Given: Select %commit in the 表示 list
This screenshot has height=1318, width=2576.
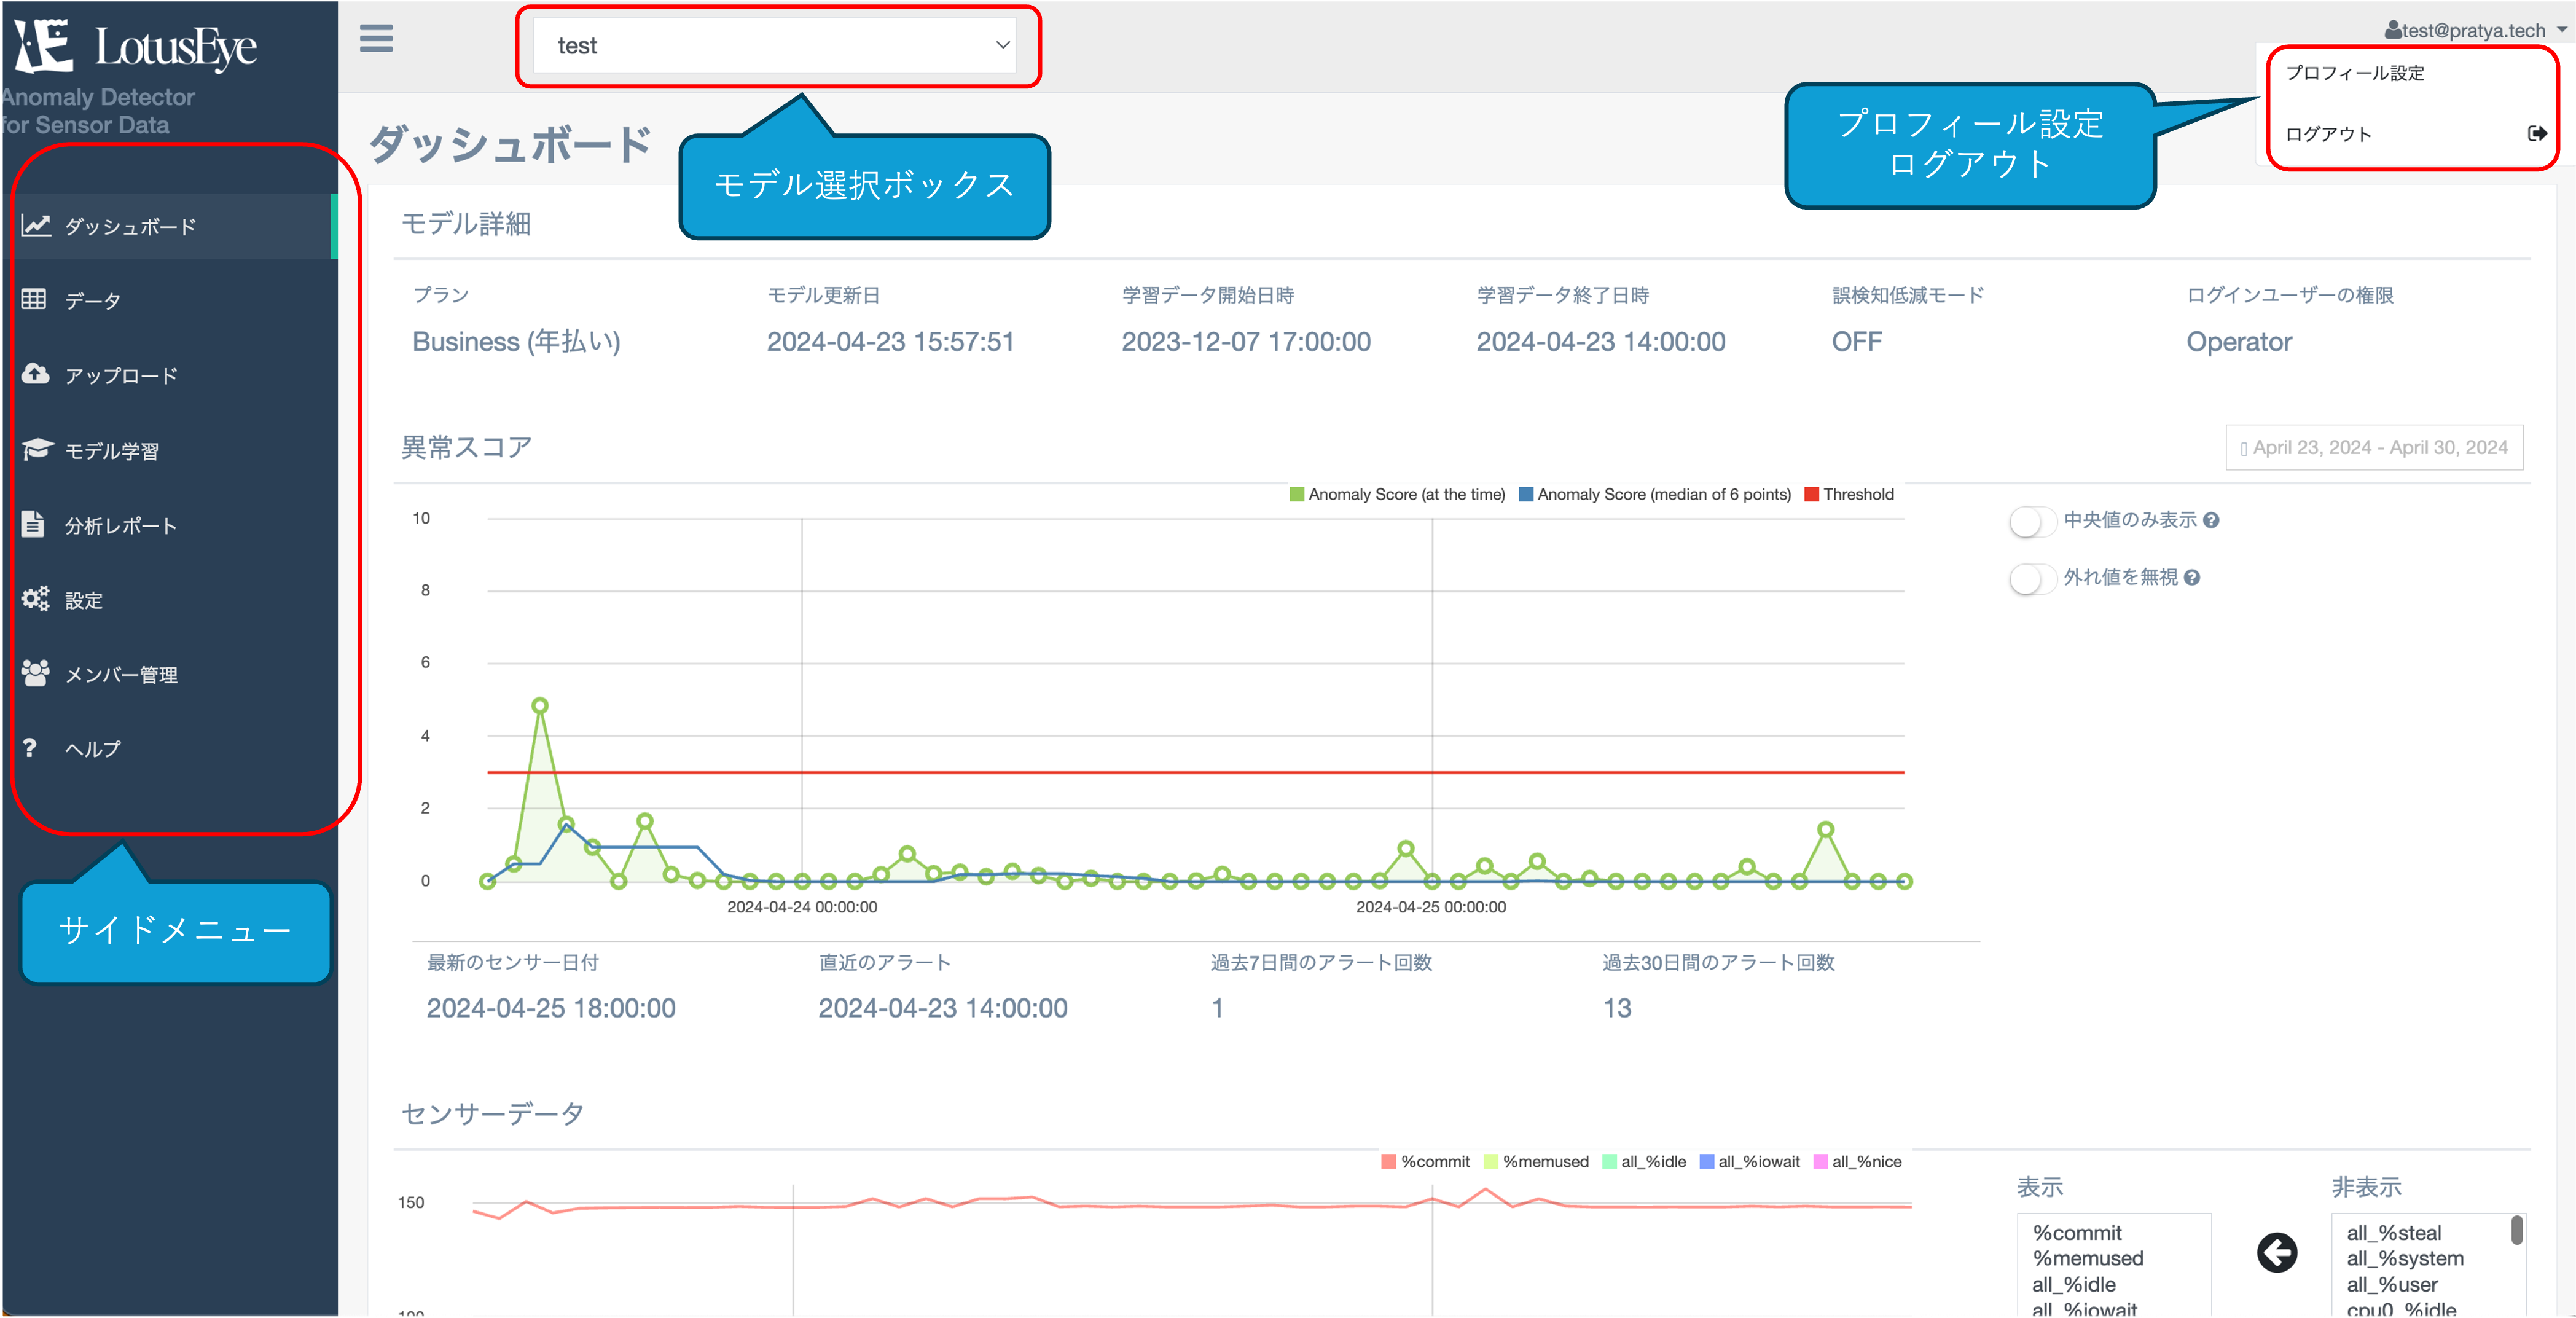Looking at the screenshot, I should coord(2077,1232).
